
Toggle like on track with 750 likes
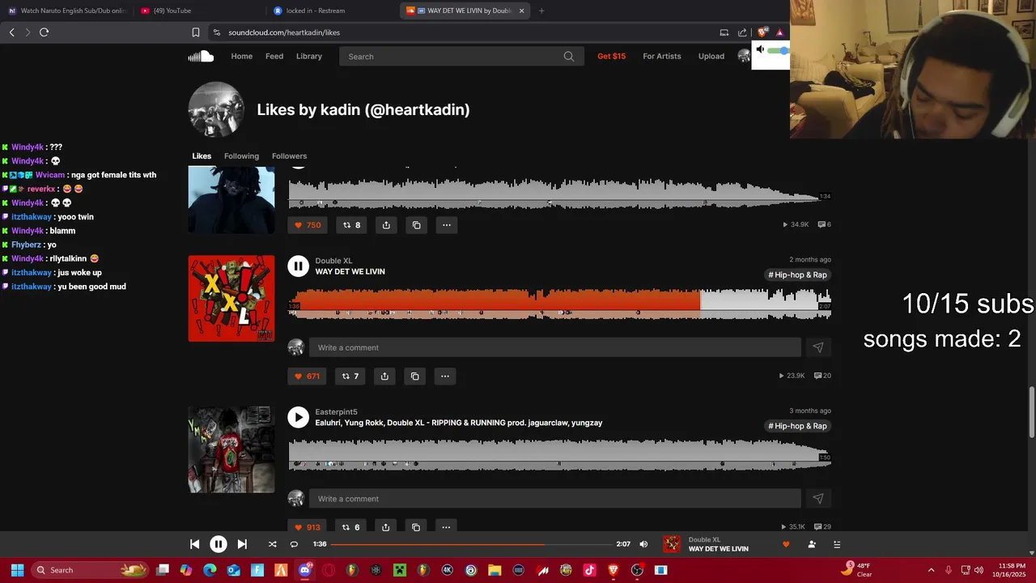[308, 225]
